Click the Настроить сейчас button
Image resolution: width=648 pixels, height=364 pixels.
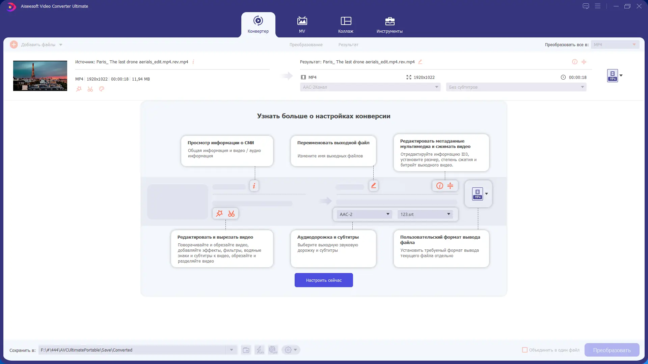tap(324, 280)
